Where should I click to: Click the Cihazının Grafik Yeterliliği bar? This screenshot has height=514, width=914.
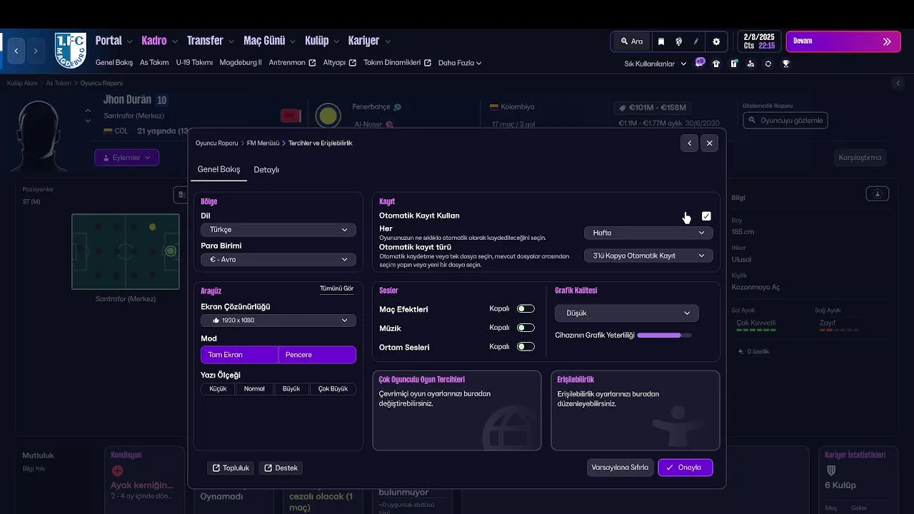click(664, 335)
